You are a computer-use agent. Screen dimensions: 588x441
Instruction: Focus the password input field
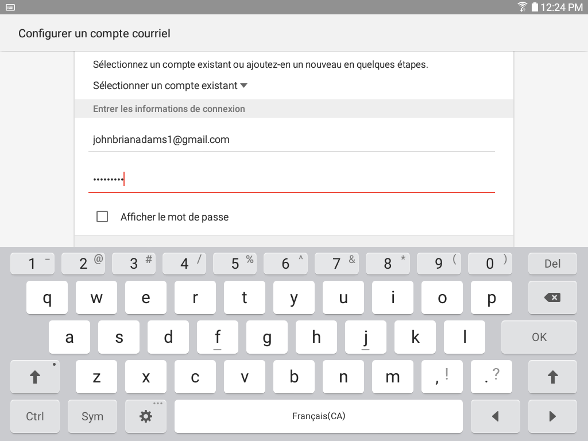292,179
